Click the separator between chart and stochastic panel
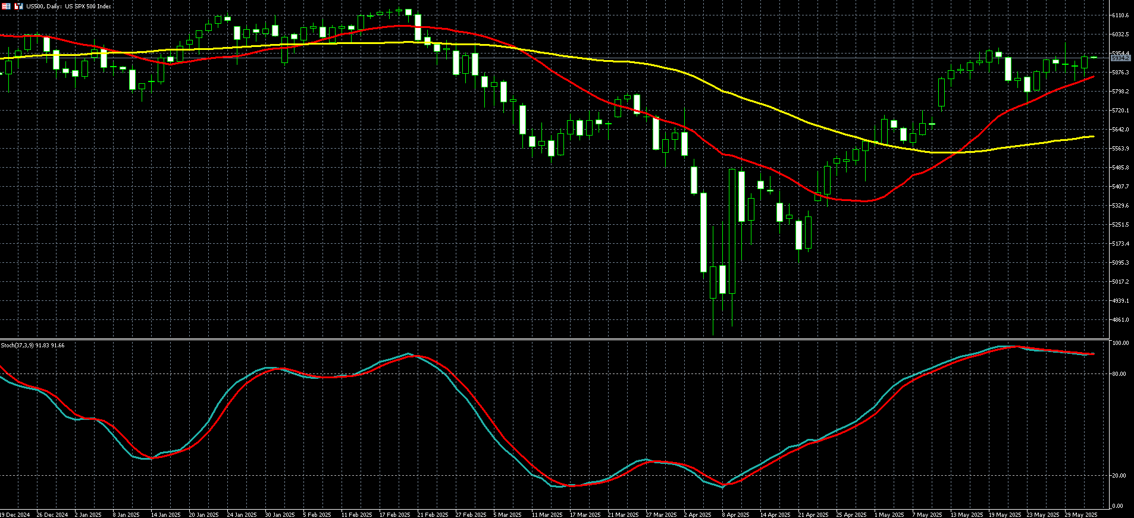 pyautogui.click(x=553, y=339)
